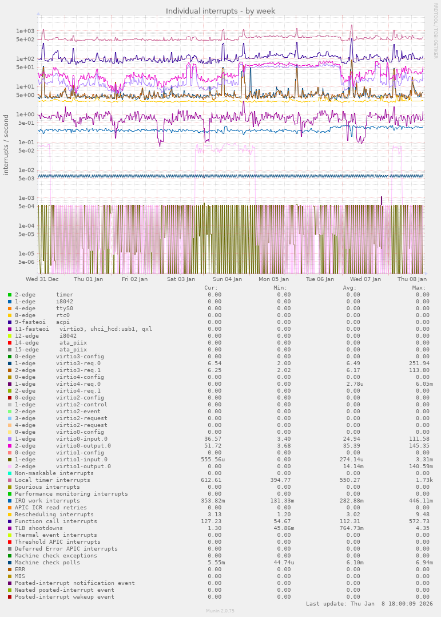Select the TLB shootdowns legend swatch
Image resolution: width=441 pixels, height=617 pixels.
tap(10, 528)
